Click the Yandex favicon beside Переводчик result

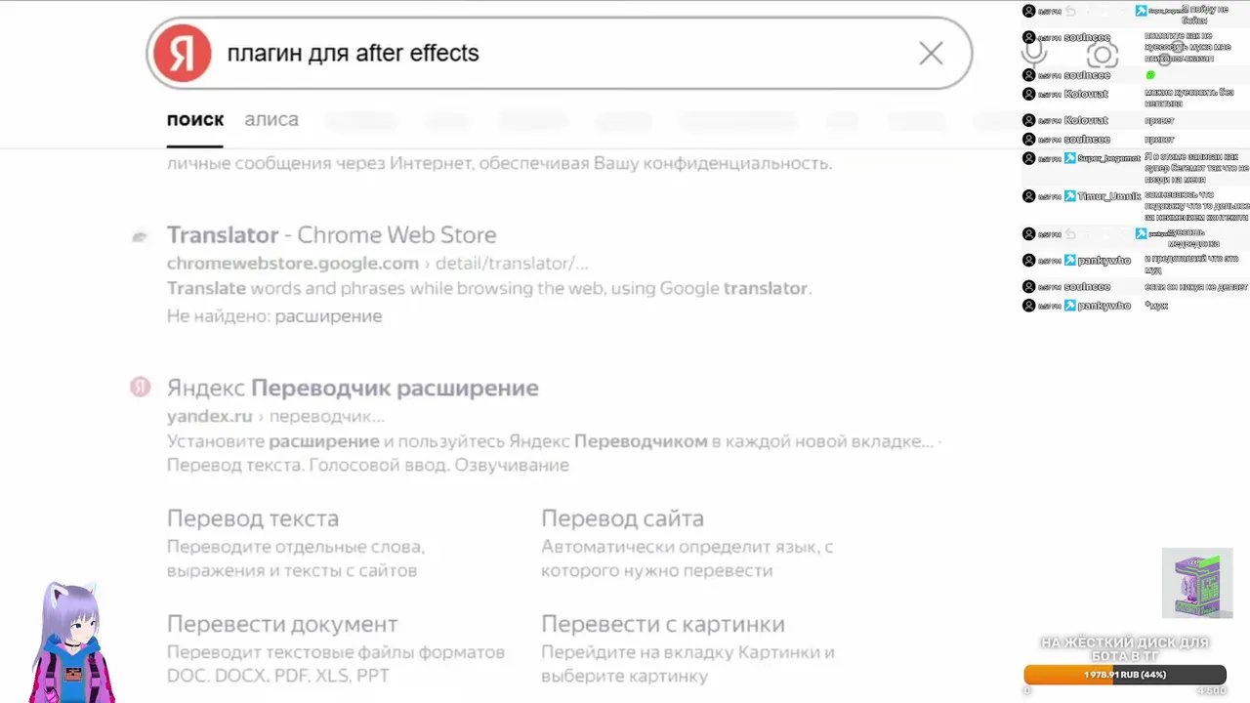pyautogui.click(x=141, y=388)
